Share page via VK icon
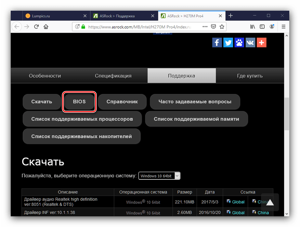The image size is (300, 227). [x=250, y=42]
